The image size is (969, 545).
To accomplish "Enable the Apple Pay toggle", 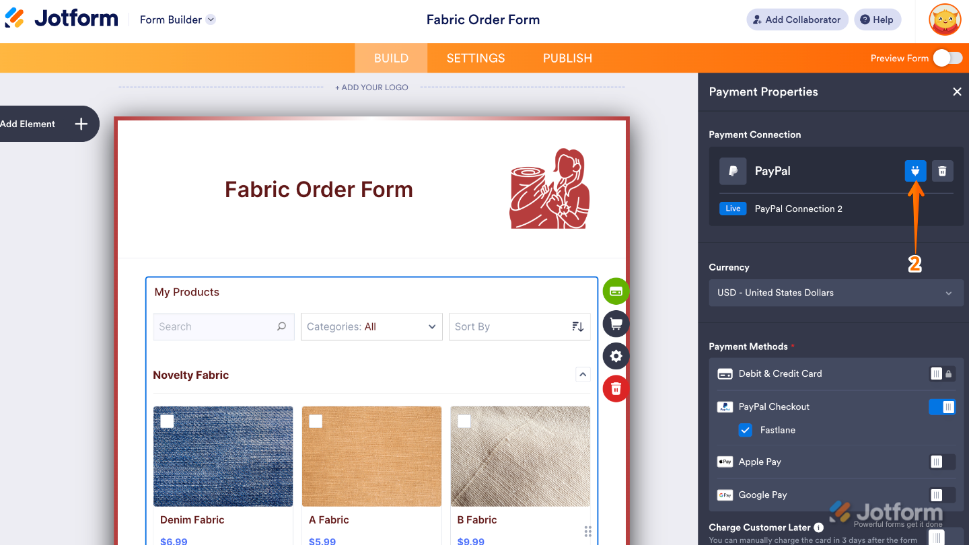I will click(941, 462).
